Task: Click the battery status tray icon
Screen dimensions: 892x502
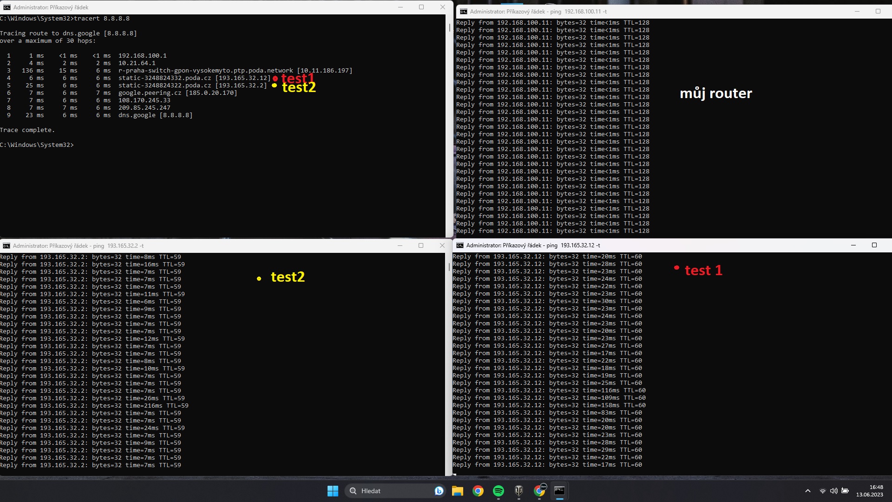Action: [845, 491]
